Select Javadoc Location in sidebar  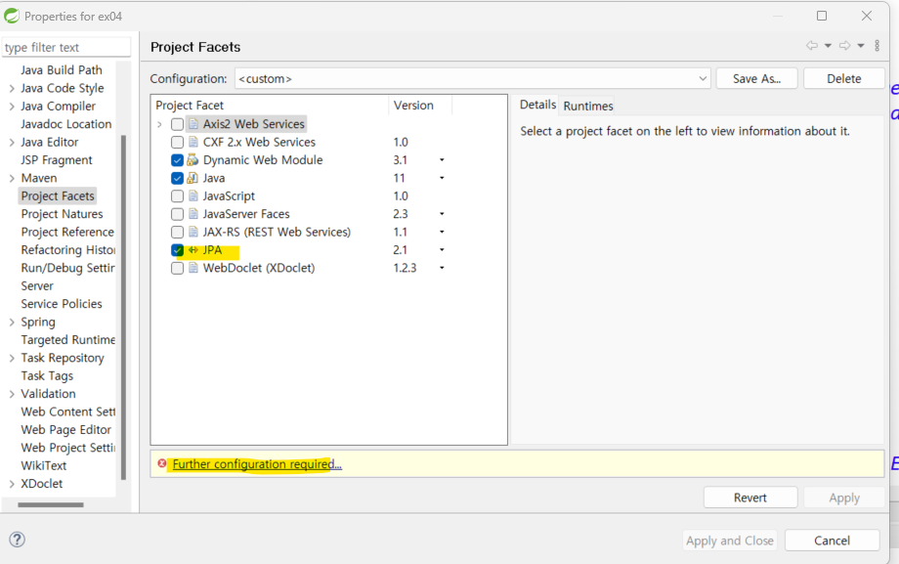click(65, 124)
